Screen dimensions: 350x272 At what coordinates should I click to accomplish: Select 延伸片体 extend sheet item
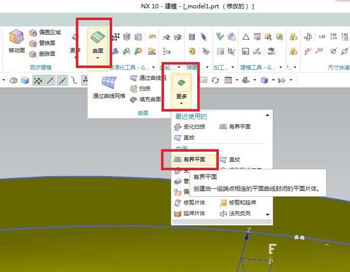tap(189, 213)
